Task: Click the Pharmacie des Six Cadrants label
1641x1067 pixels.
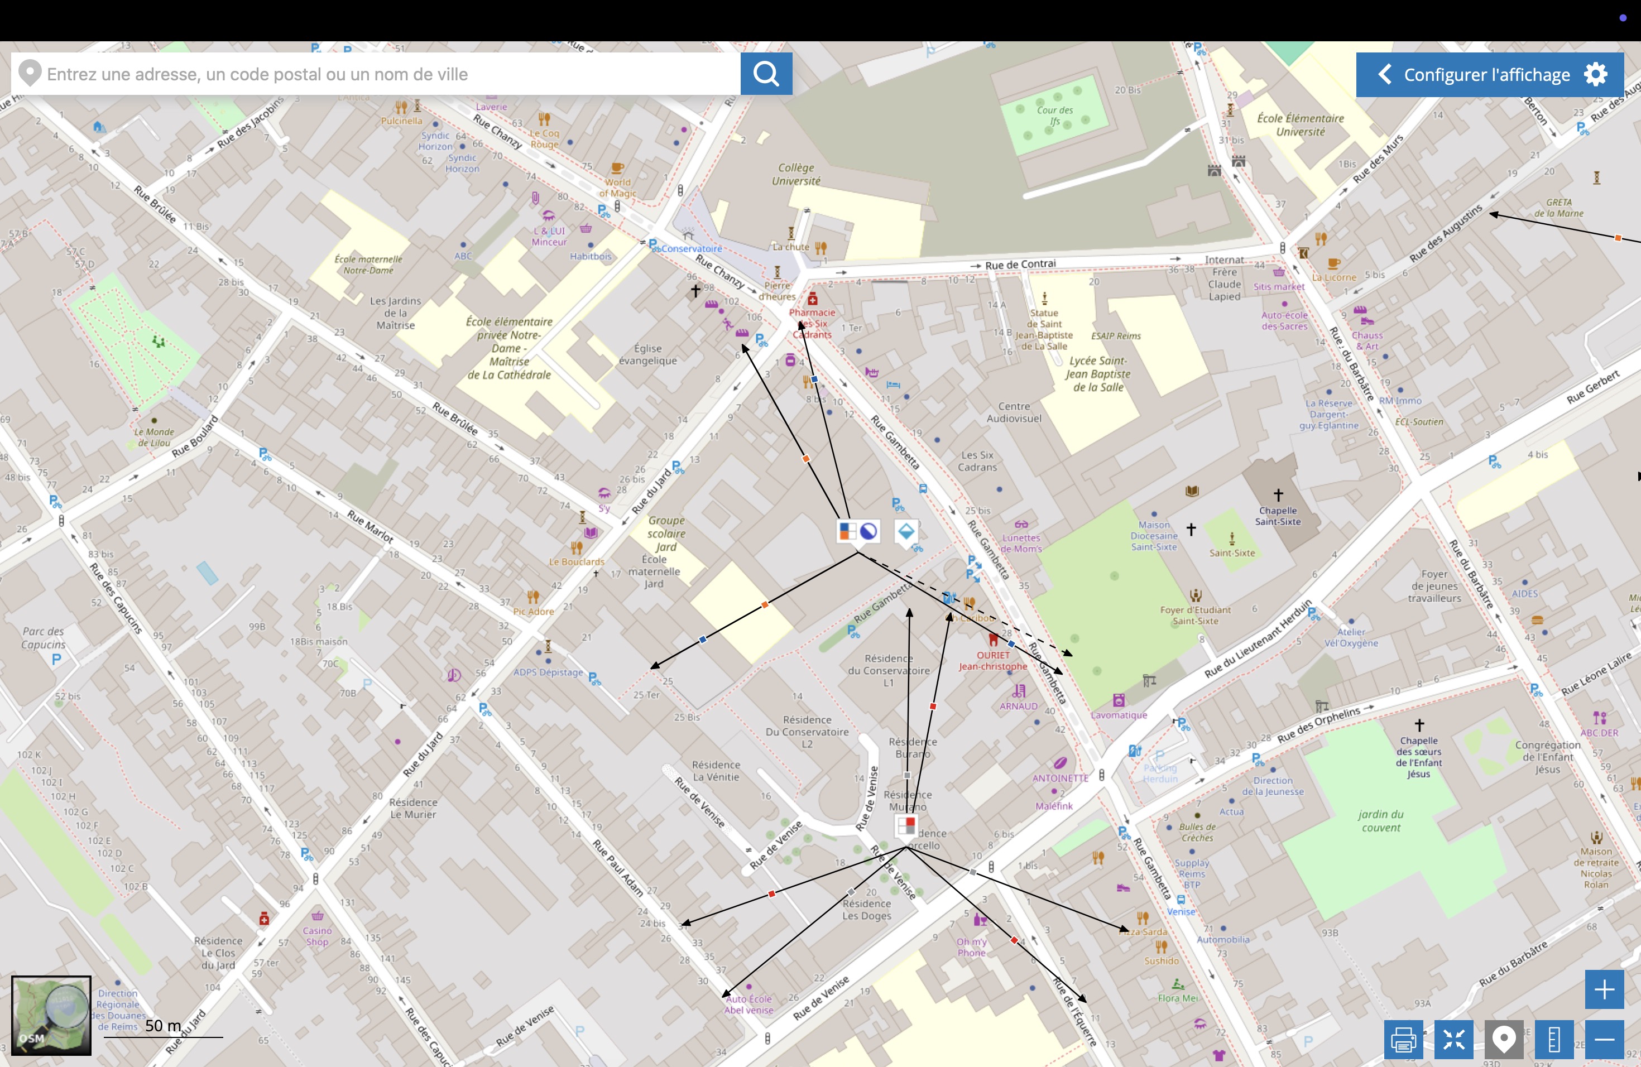Action: coord(812,323)
